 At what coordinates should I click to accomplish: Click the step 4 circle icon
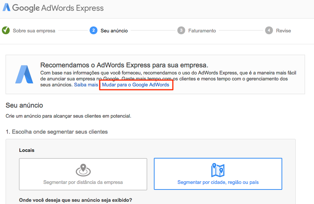pos(269,31)
